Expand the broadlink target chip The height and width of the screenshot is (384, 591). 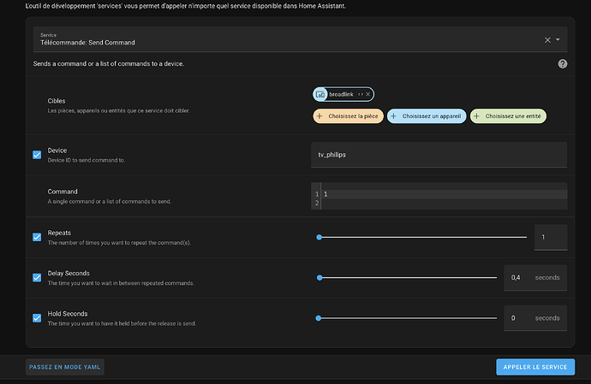(x=361, y=94)
